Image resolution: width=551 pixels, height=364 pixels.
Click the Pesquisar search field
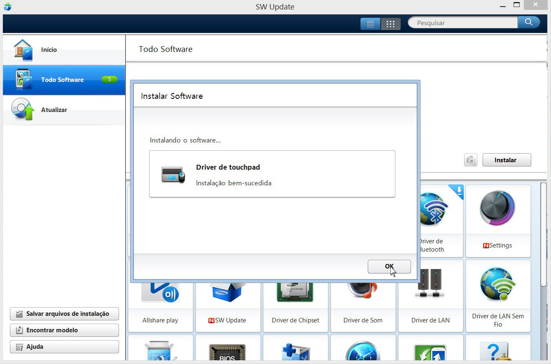tap(463, 23)
